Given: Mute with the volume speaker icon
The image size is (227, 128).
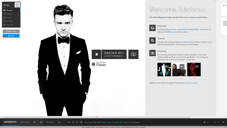Looking at the screenshot, I should [204, 122].
